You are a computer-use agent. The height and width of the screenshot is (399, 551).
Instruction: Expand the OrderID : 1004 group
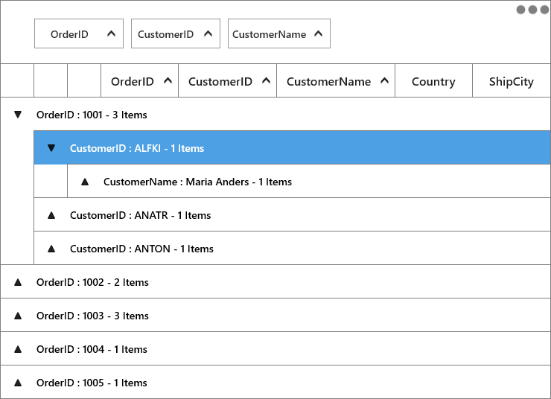18,349
